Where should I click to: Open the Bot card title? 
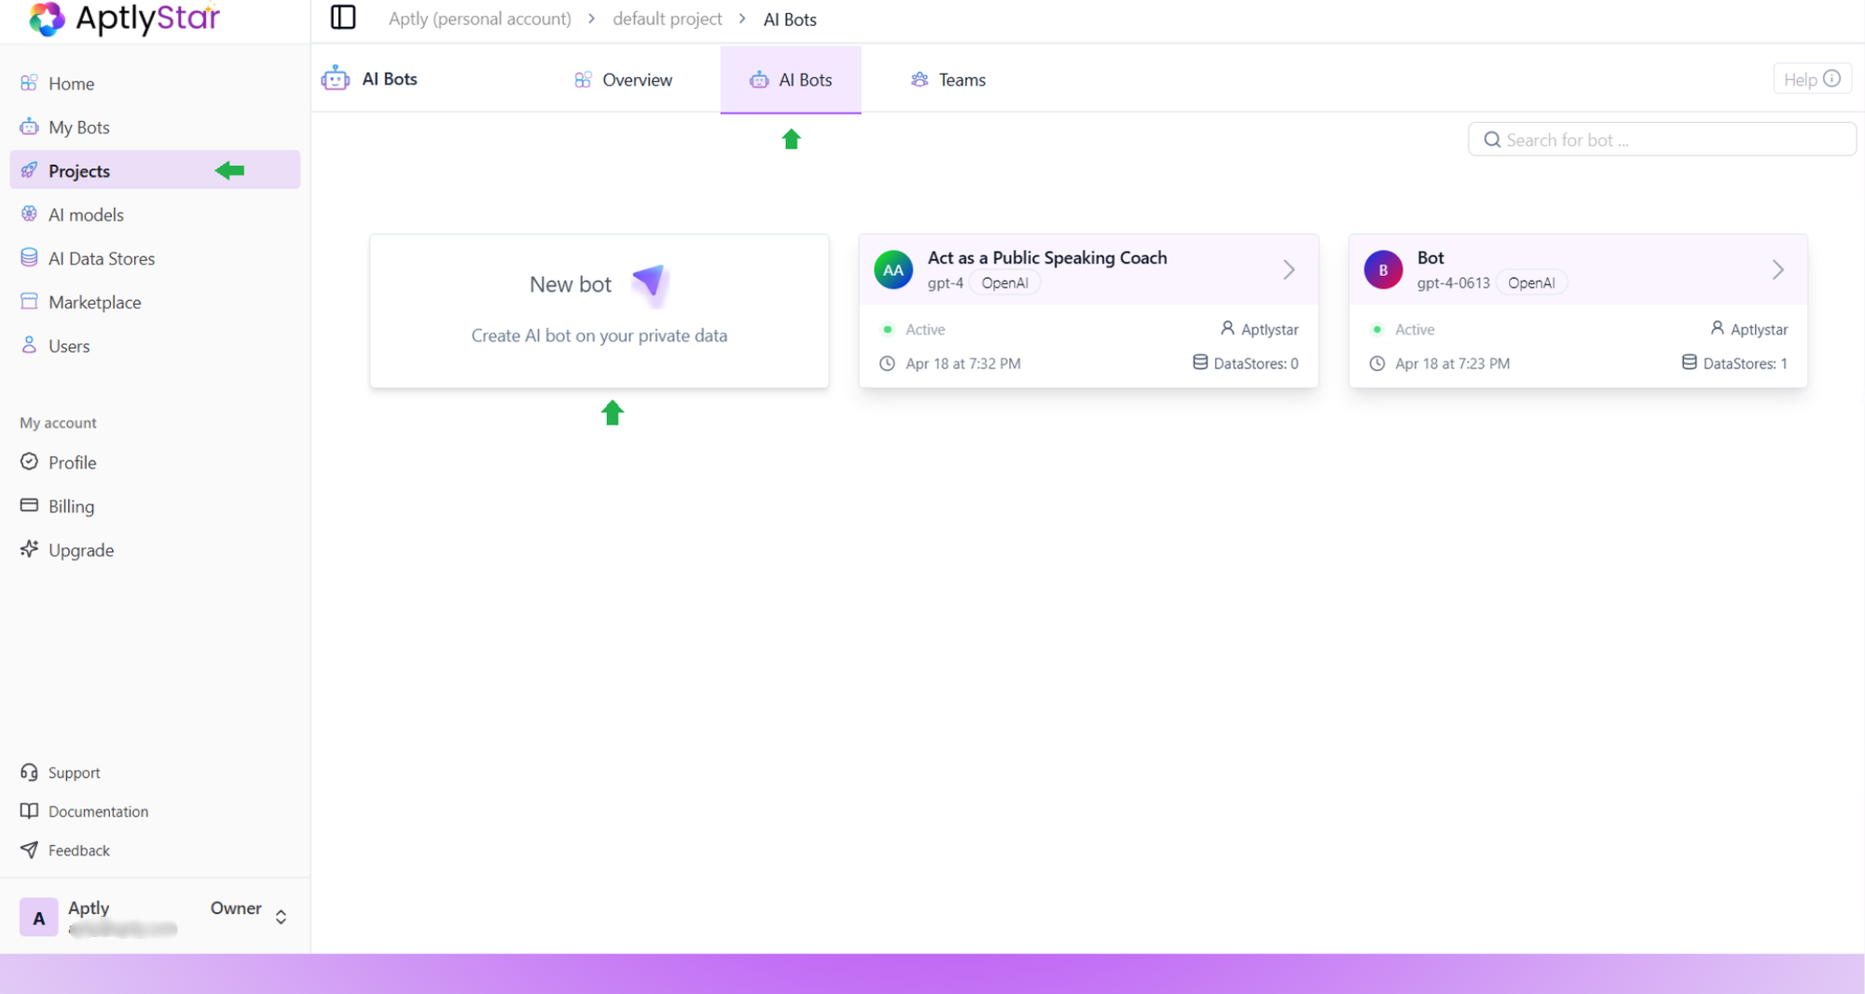(x=1430, y=257)
